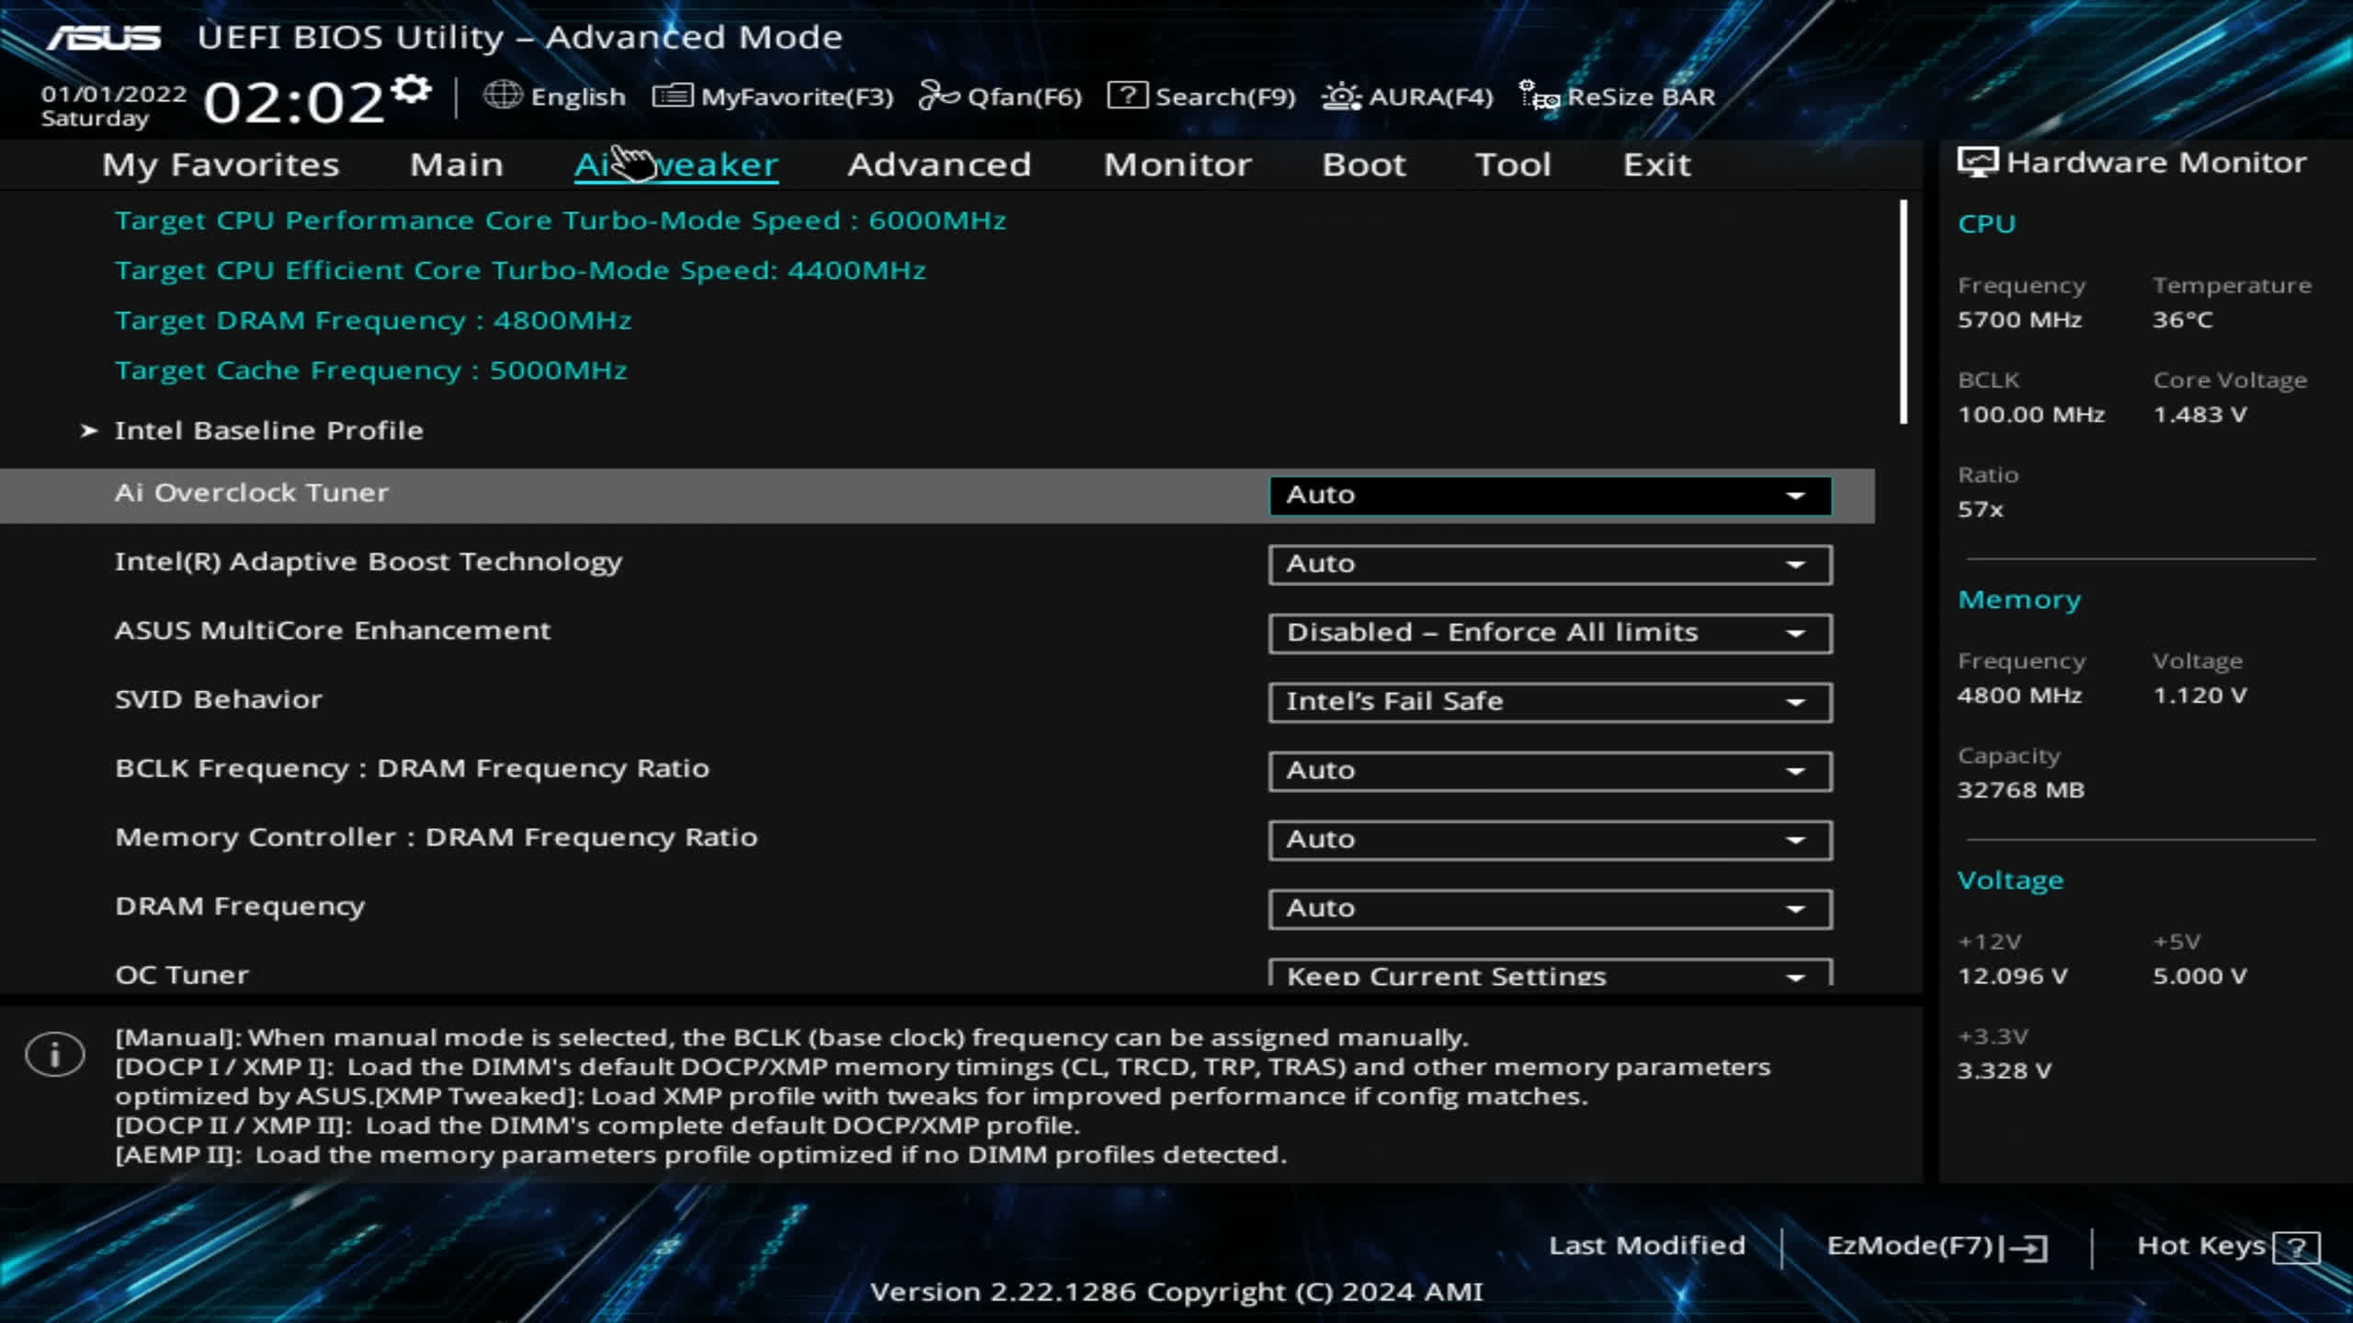Open the SVID Behavior dropdown
The width and height of the screenshot is (2353, 1323).
coord(1551,702)
